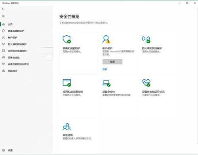Click the 登录 button under account protection
198x155 pixels.
pyautogui.click(x=112, y=62)
